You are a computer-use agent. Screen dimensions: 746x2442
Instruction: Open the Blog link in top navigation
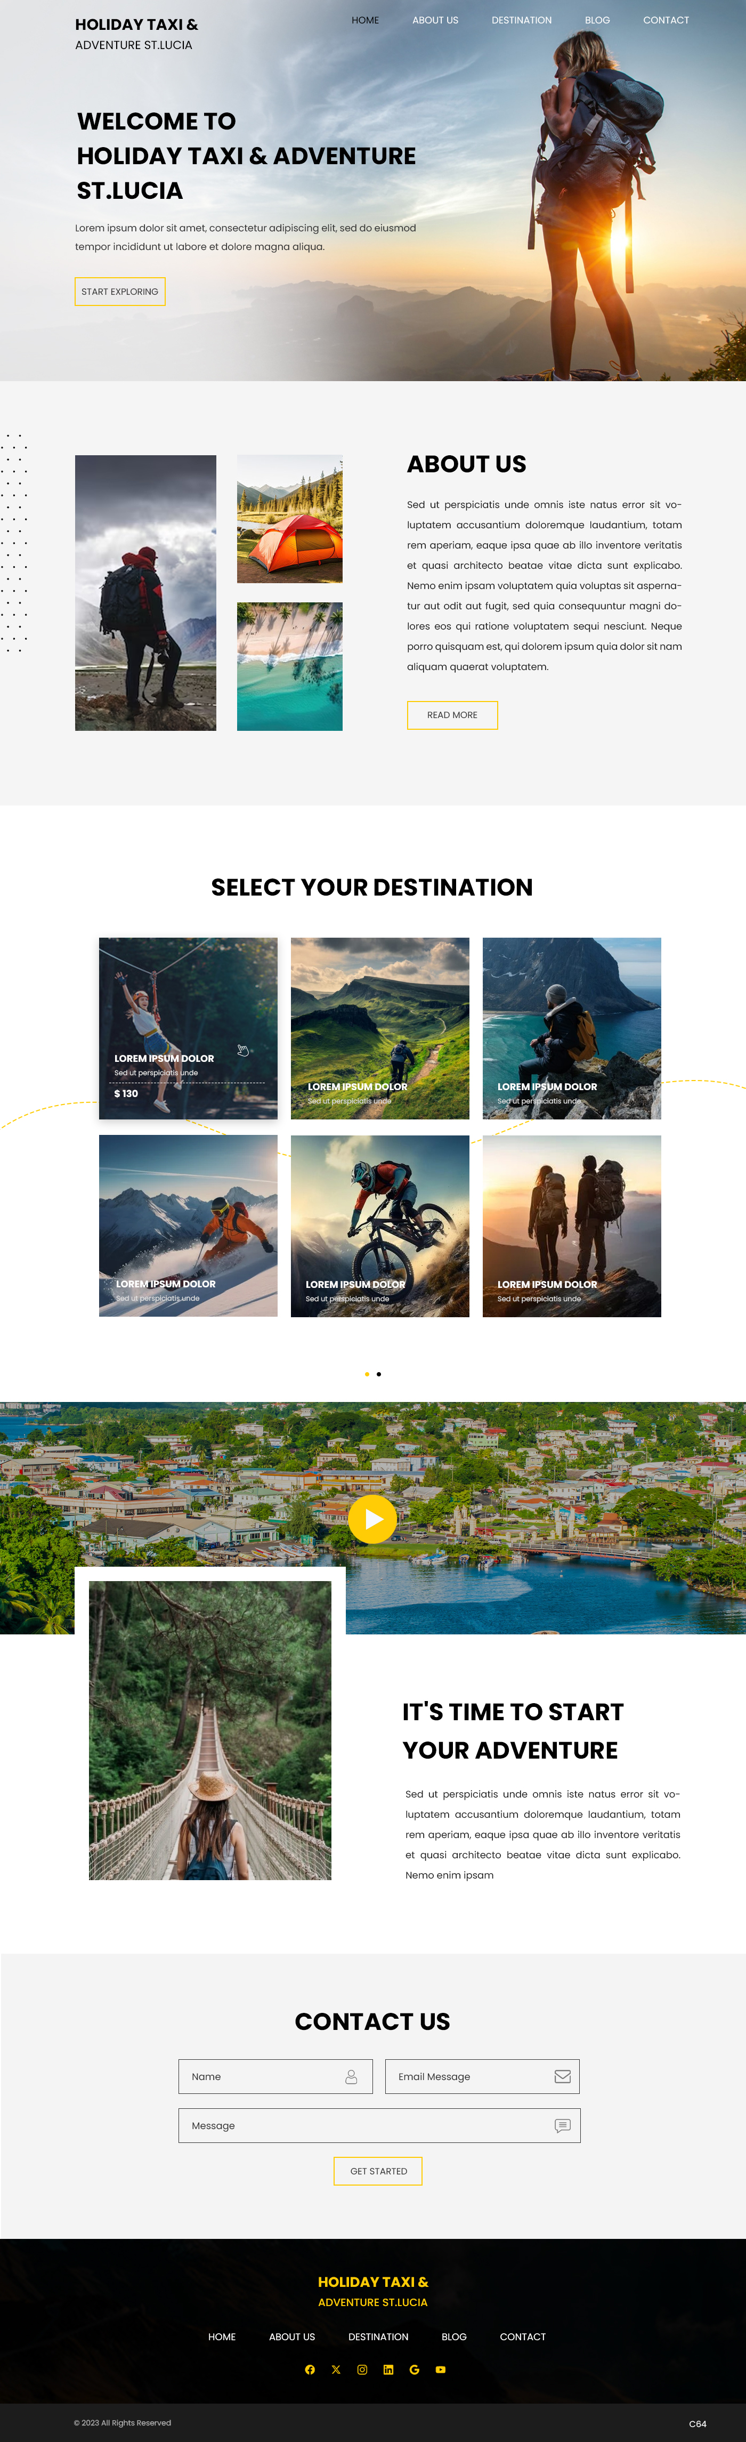pyautogui.click(x=597, y=20)
